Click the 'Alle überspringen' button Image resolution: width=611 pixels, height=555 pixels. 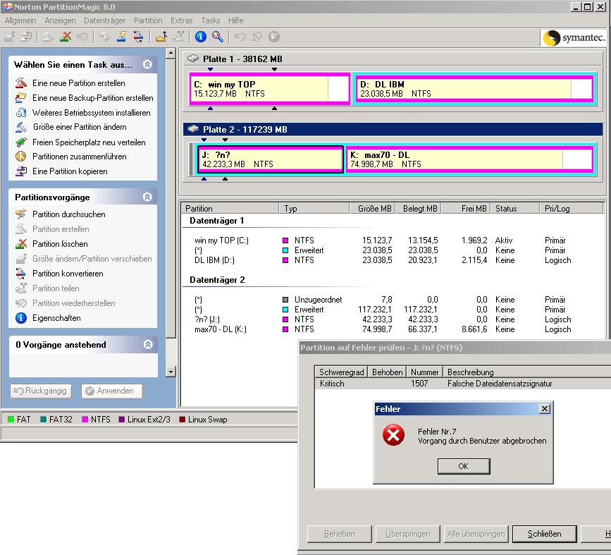pos(476,534)
